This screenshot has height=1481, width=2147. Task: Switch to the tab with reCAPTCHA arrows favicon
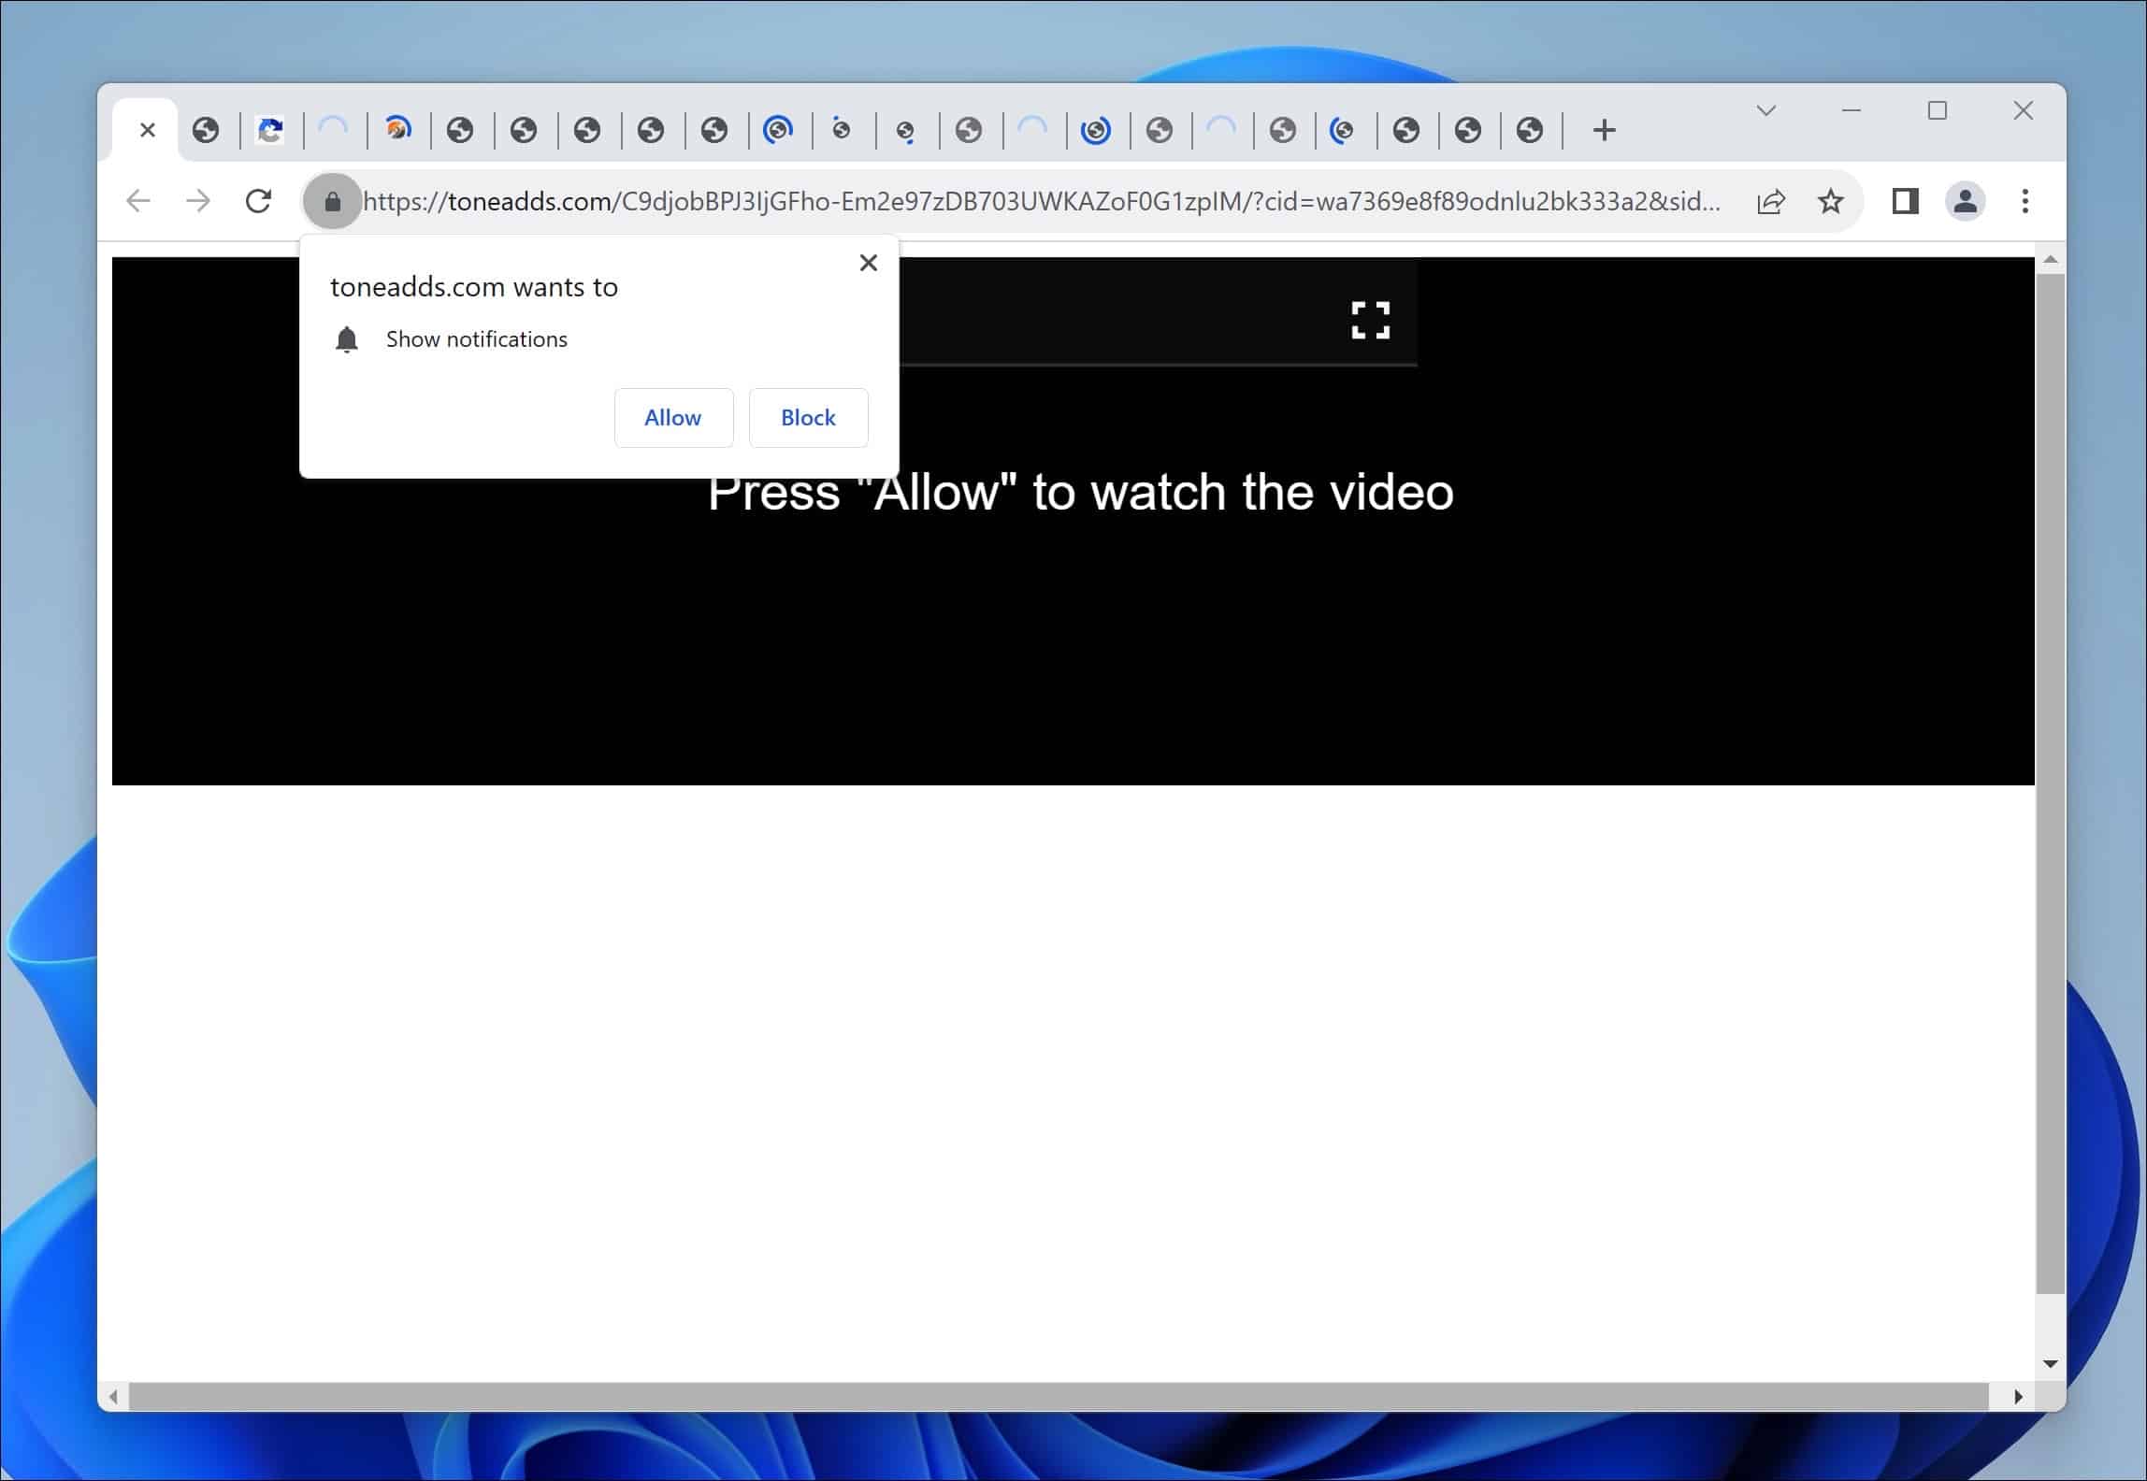click(270, 130)
